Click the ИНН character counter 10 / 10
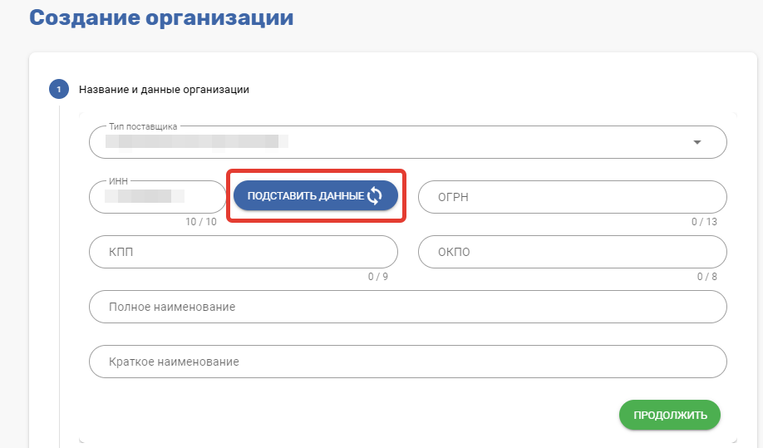Screen dimensions: 763x448 coord(201,222)
